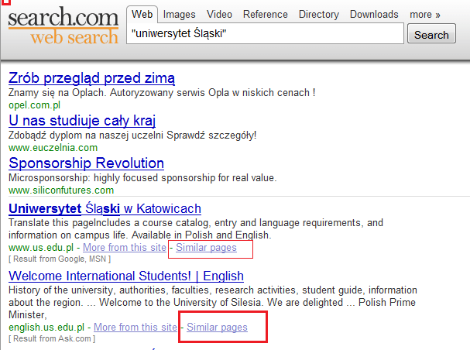The width and height of the screenshot is (470, 350).
Task: Click Similar pages for www.us.edu.pl
Action: (x=206, y=248)
